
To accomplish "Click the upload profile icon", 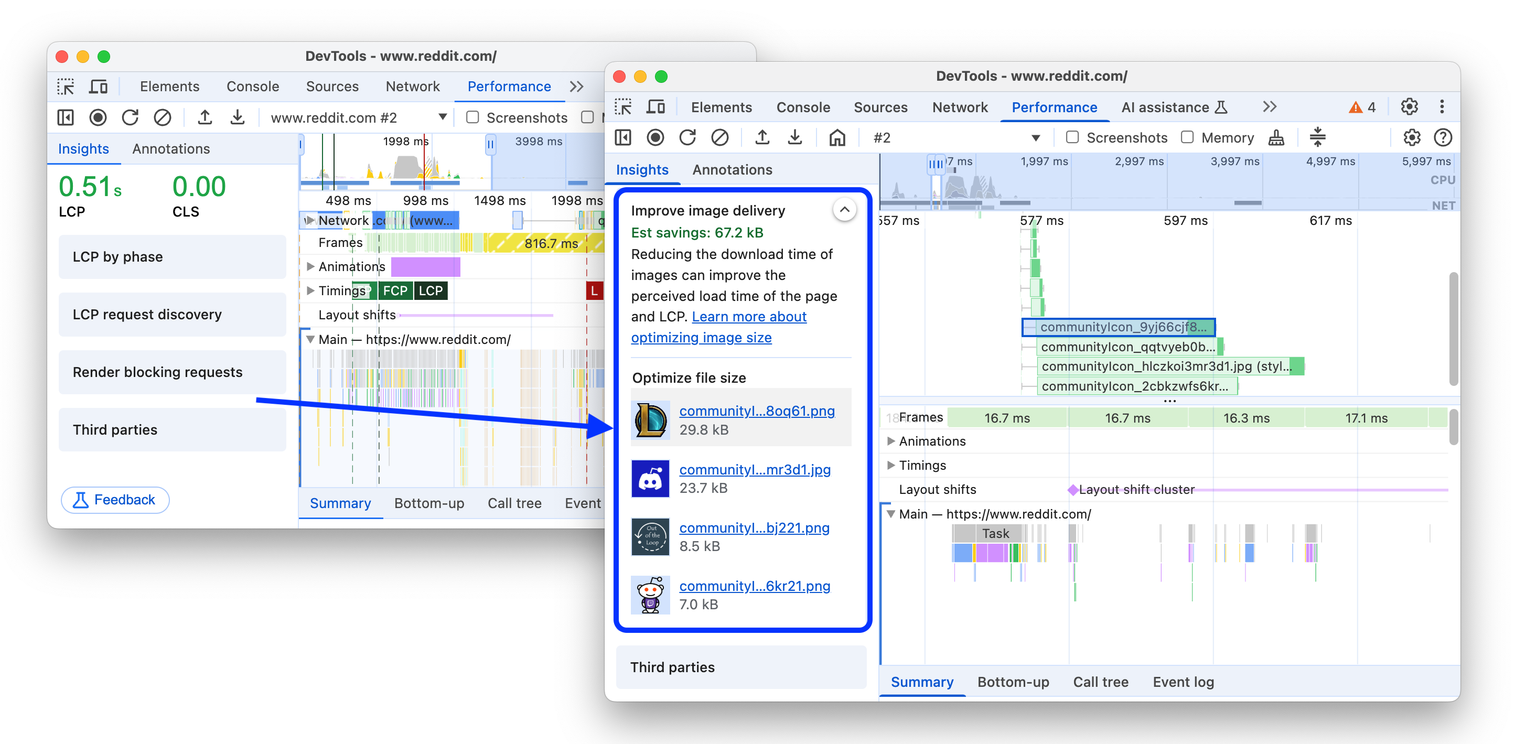I will point(762,137).
